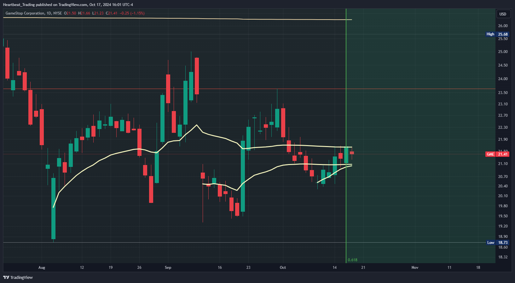Click the 21.10 price axis label
515x283 pixels.
pos(503,164)
